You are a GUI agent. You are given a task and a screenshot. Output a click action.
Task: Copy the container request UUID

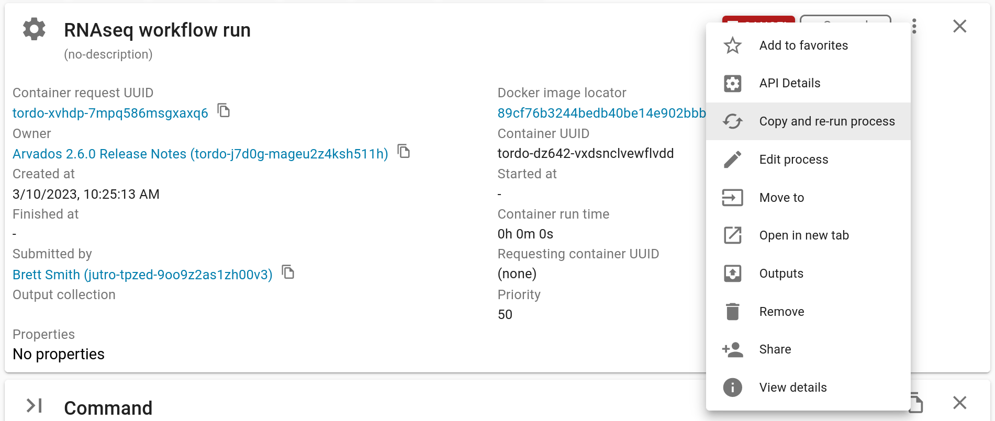[224, 111]
